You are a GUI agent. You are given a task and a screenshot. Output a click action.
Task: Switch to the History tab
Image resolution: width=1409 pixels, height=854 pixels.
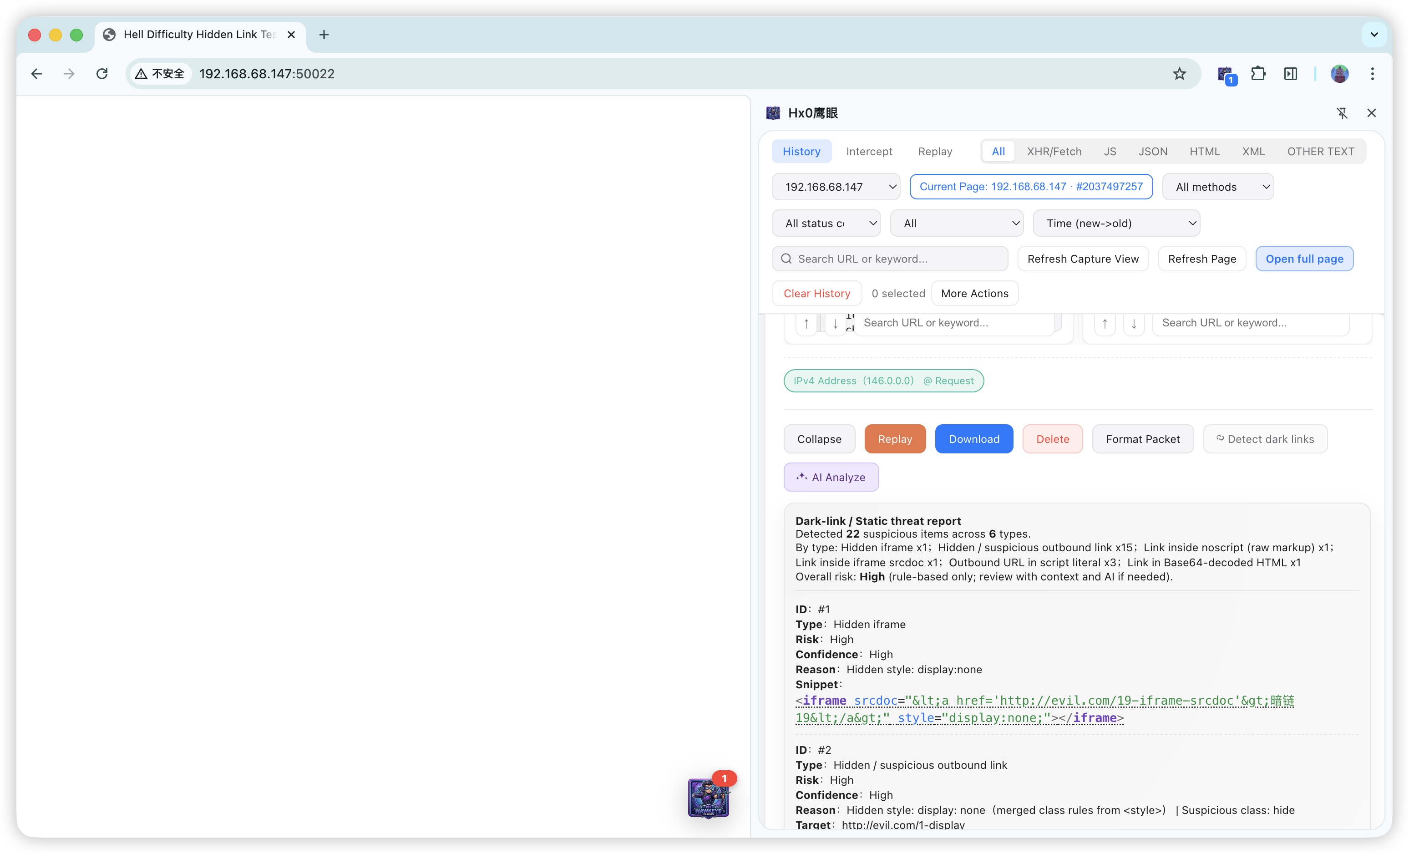tap(801, 152)
